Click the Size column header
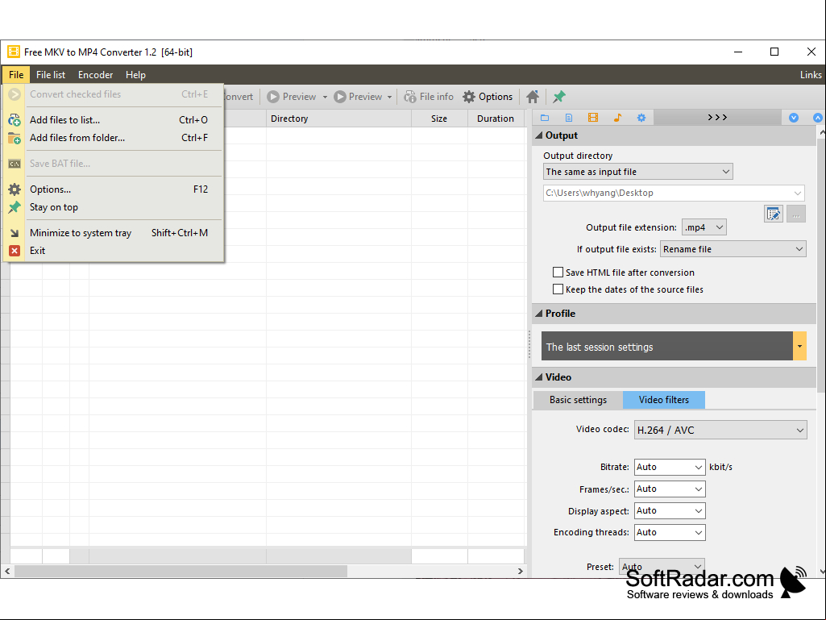Viewport: 826px width, 620px height. [x=439, y=119]
